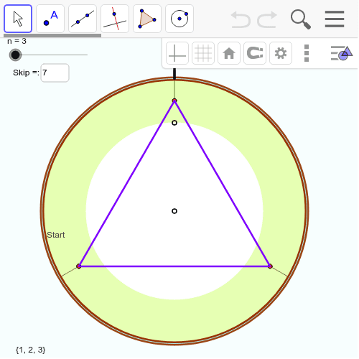Click the Redo arrow

tap(267, 20)
